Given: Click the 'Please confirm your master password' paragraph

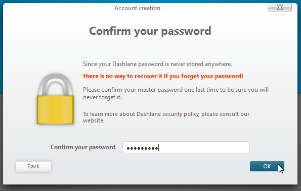Looking at the screenshot, I should coord(176,93).
